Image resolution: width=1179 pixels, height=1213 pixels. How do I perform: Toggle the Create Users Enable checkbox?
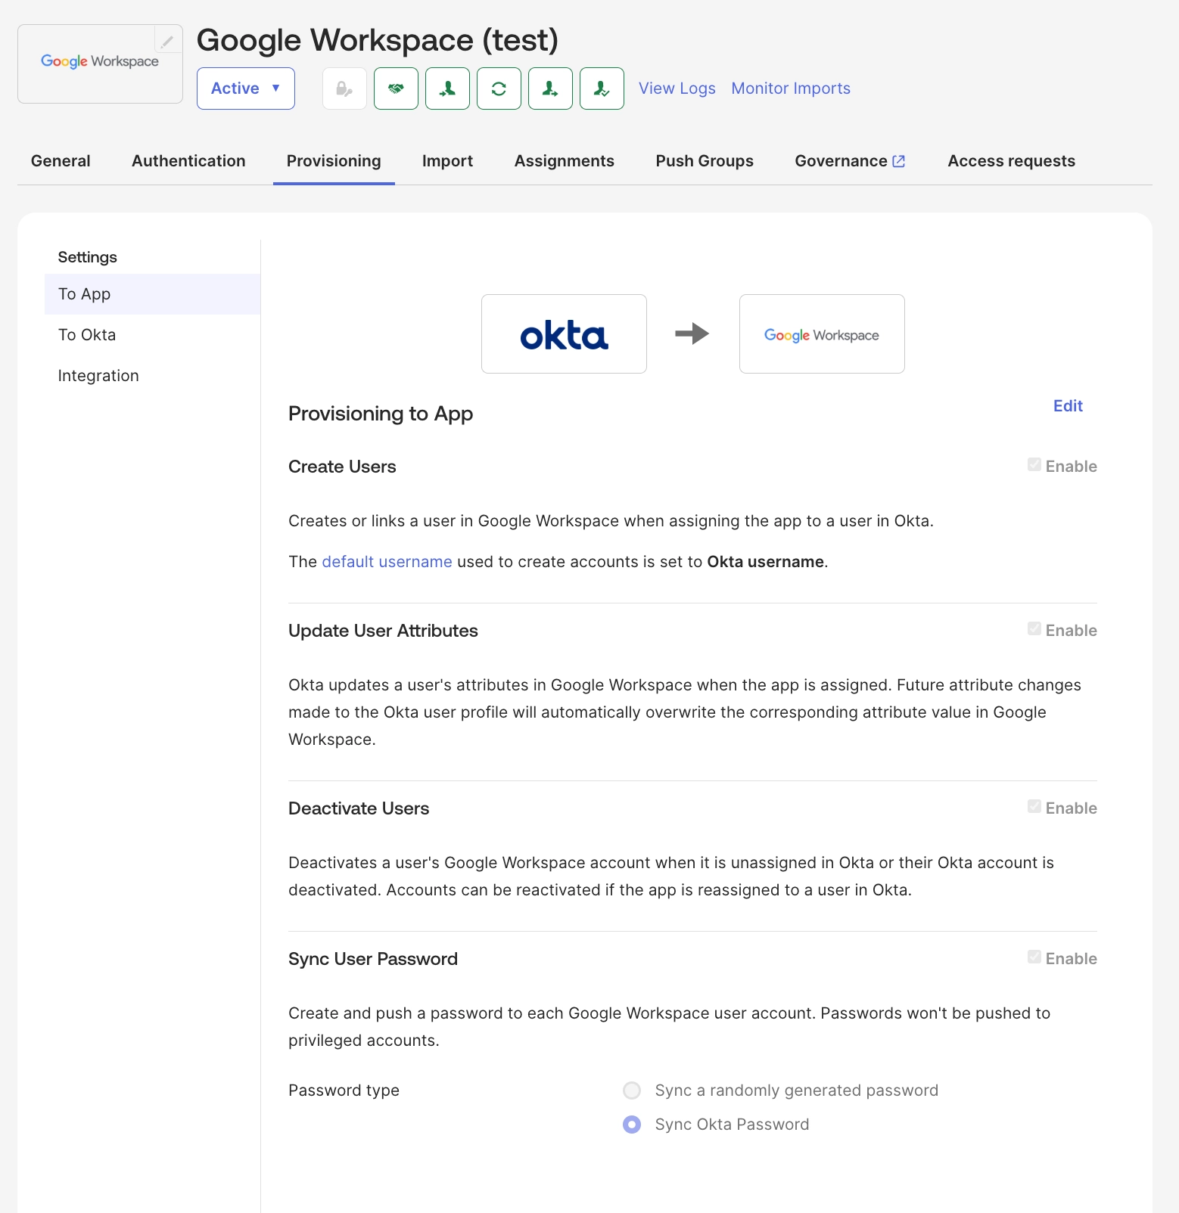pyautogui.click(x=1034, y=465)
